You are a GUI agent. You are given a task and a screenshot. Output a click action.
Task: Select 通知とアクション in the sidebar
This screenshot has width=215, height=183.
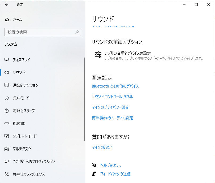pos(26,85)
